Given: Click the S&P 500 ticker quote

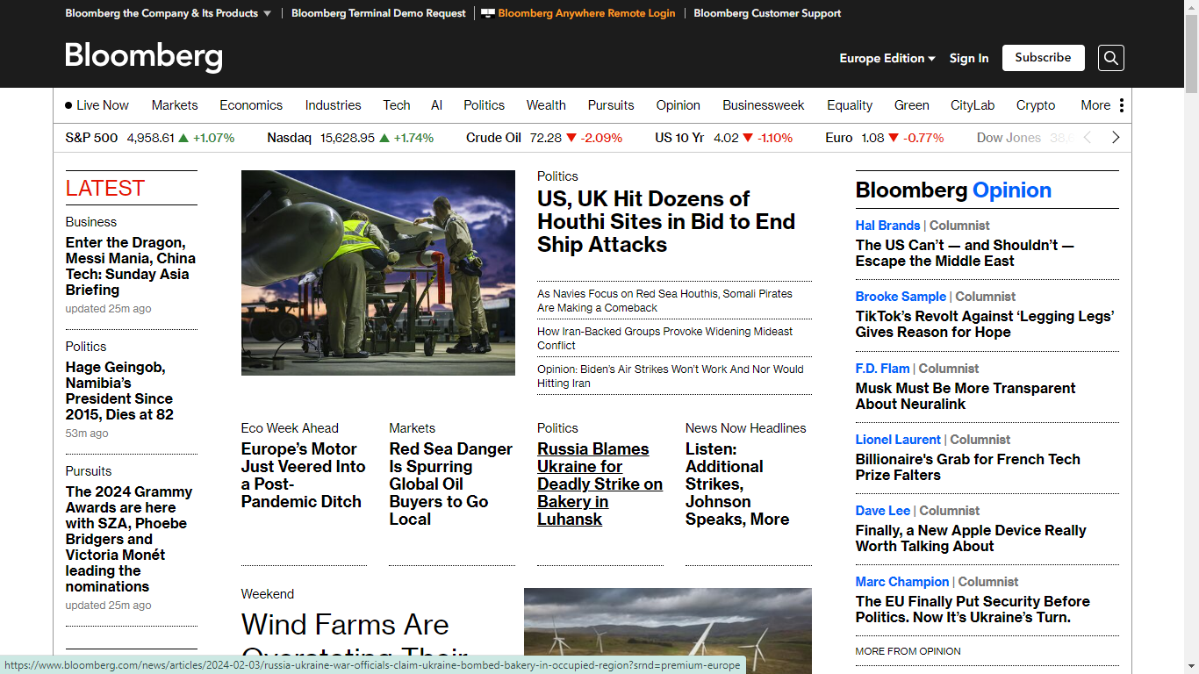Looking at the screenshot, I should point(150,138).
